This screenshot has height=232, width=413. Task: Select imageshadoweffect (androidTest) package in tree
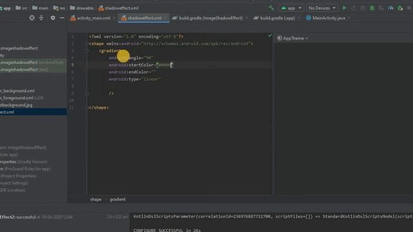click(x=33, y=63)
